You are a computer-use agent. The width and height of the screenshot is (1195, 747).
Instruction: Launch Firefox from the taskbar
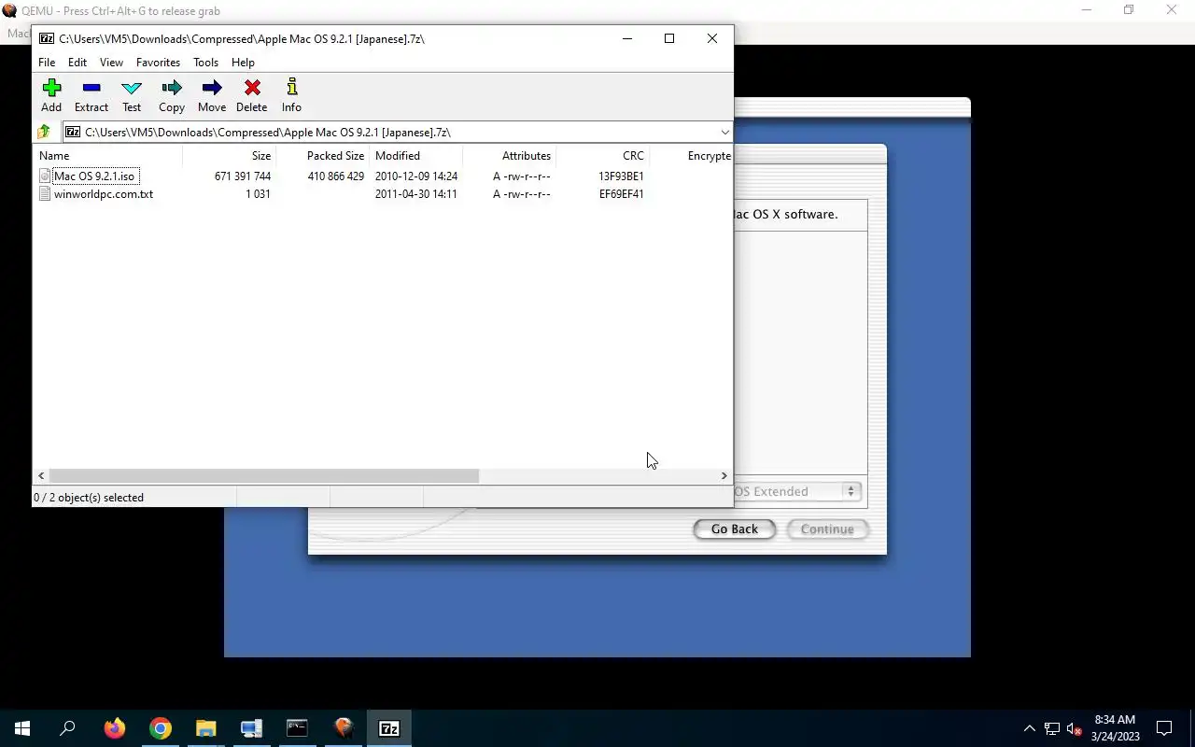[114, 728]
